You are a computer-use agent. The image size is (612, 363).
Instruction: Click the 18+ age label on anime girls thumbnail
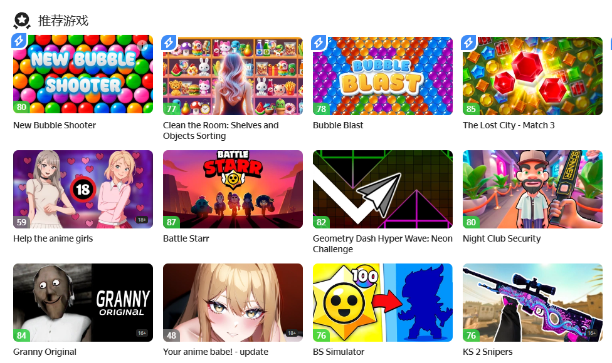142,220
